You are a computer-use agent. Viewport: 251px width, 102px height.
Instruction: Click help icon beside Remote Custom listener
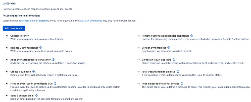click(40, 48)
